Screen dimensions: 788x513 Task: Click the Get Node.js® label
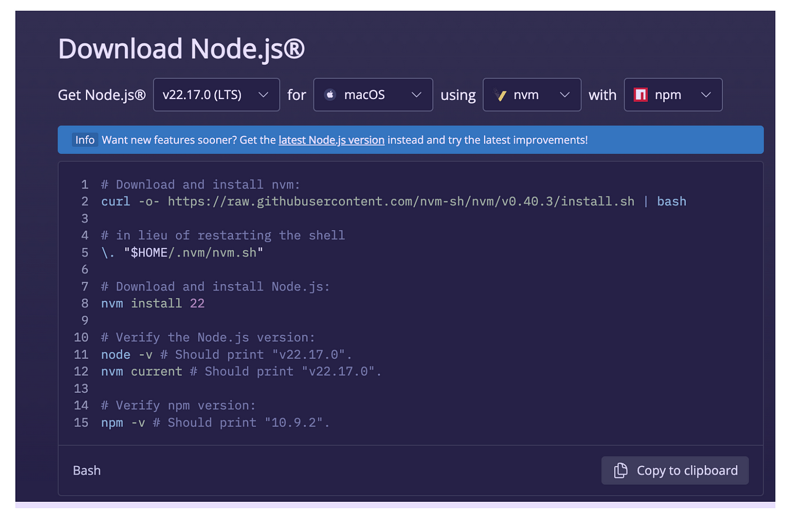tap(102, 95)
